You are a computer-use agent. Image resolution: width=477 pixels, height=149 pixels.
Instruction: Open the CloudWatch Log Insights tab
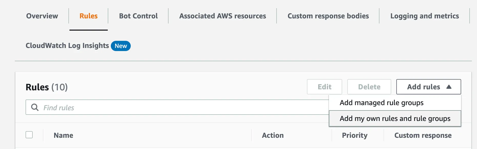click(x=67, y=46)
